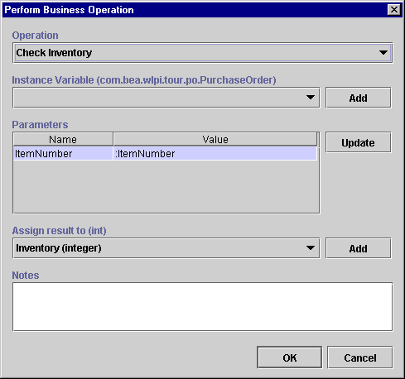Click the column divider between Name and Value
Image resolution: width=405 pixels, height=379 pixels.
click(x=113, y=139)
